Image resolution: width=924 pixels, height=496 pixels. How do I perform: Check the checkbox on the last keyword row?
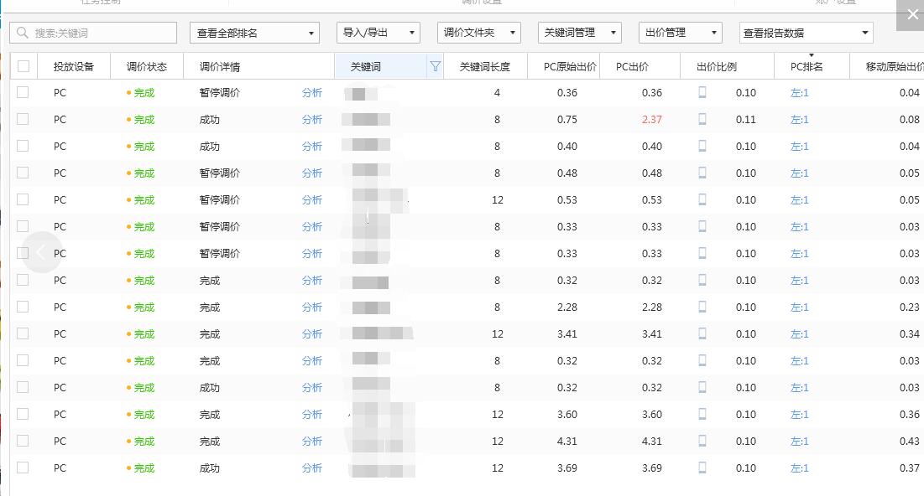(x=23, y=468)
